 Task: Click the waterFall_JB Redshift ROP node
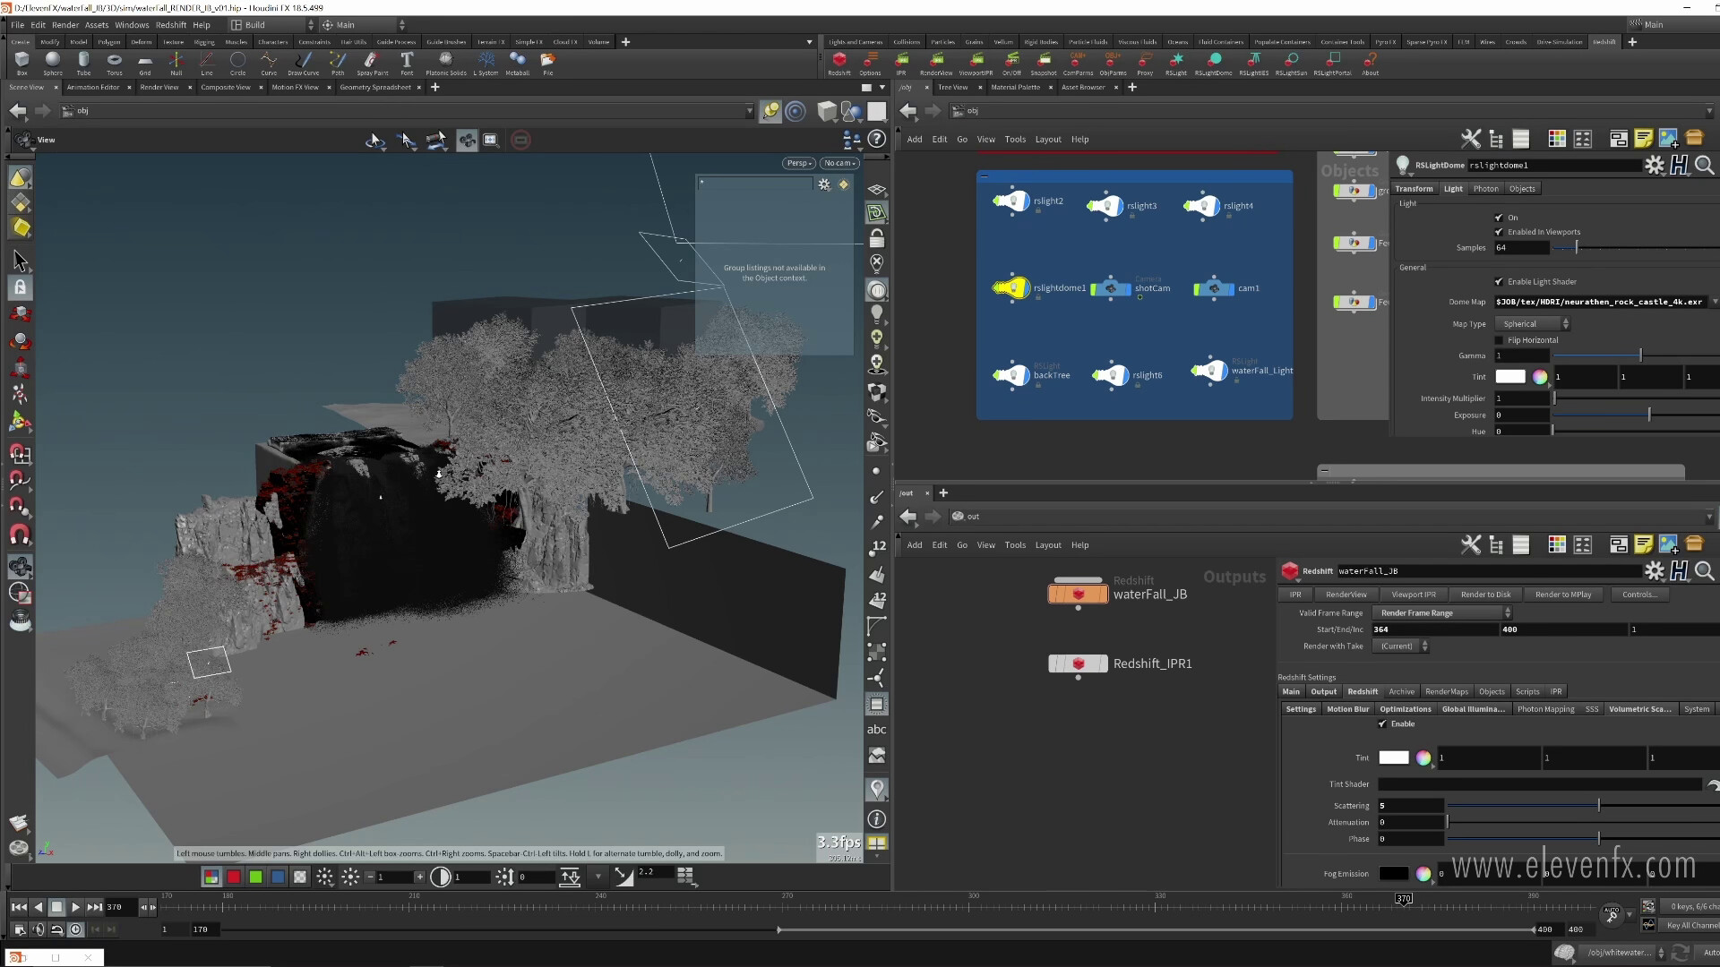point(1078,595)
